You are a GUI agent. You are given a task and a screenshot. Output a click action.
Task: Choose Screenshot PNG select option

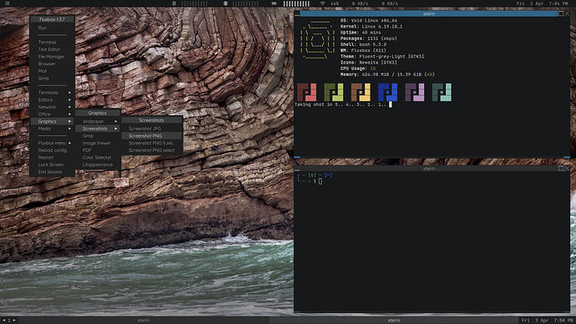(152, 150)
